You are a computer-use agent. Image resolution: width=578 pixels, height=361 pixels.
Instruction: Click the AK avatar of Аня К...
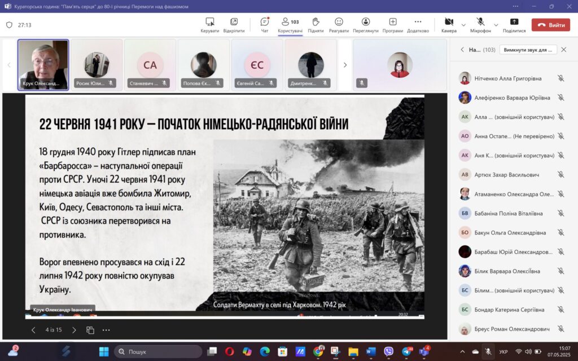click(465, 156)
